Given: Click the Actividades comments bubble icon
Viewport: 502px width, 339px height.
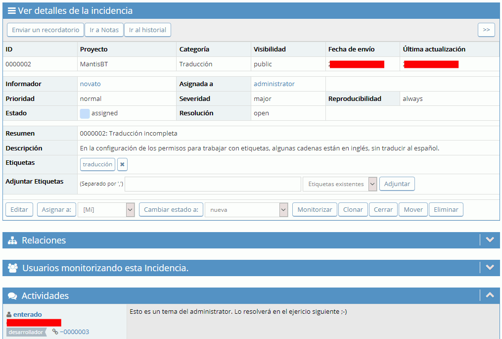Looking at the screenshot, I should (x=13, y=296).
